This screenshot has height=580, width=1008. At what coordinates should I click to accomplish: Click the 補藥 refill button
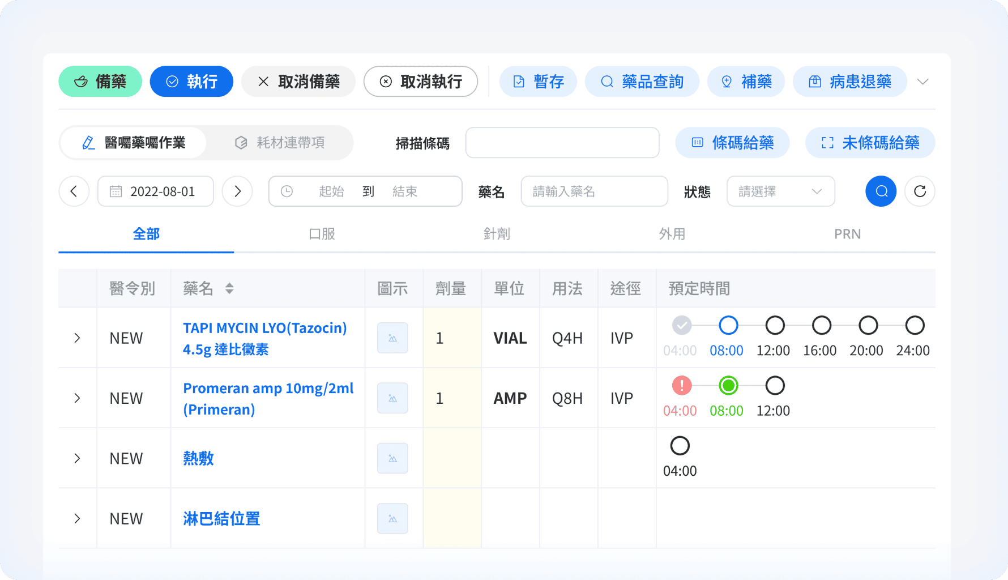coord(746,82)
